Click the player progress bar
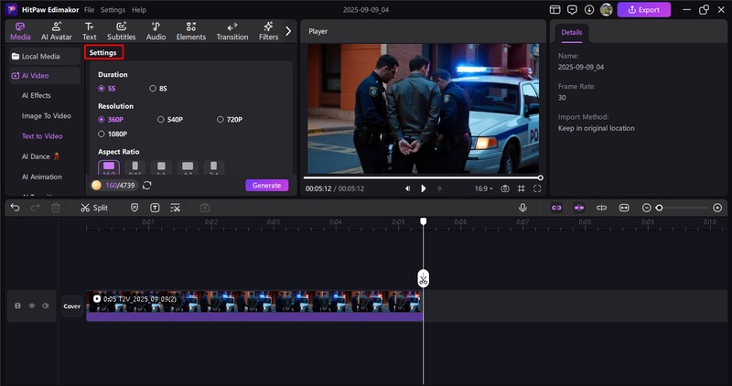The width and height of the screenshot is (732, 386). pyautogui.click(x=423, y=177)
